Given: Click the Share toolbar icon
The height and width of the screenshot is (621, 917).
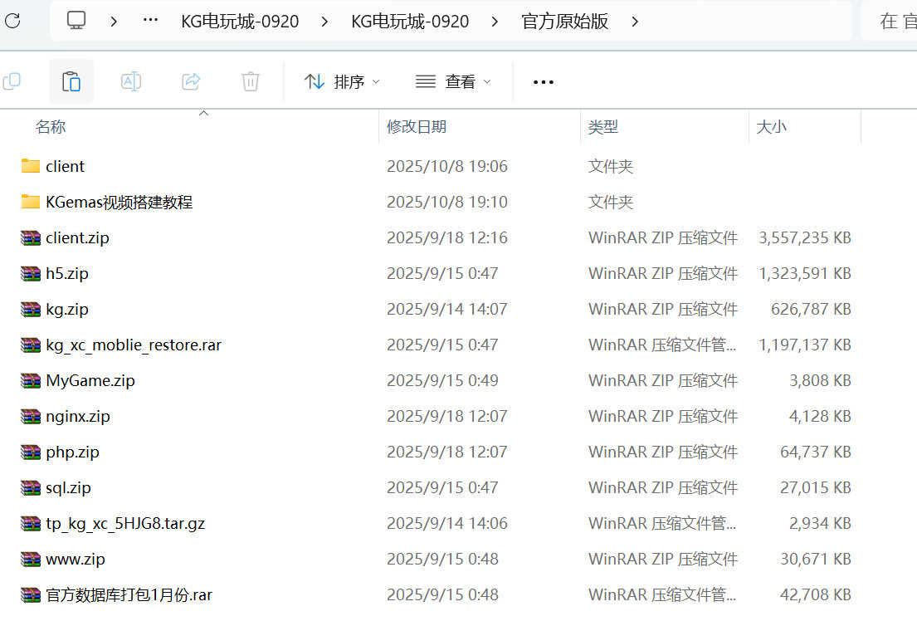Looking at the screenshot, I should pyautogui.click(x=191, y=81).
